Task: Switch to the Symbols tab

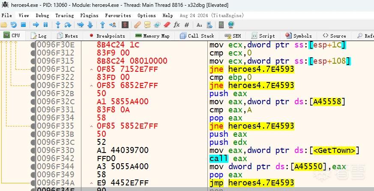Action: tap(299, 36)
